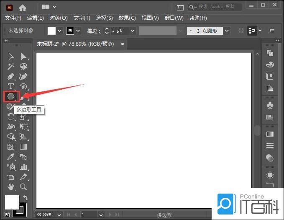
Task: Swap fill and stroke colors
Action: pos(26,197)
